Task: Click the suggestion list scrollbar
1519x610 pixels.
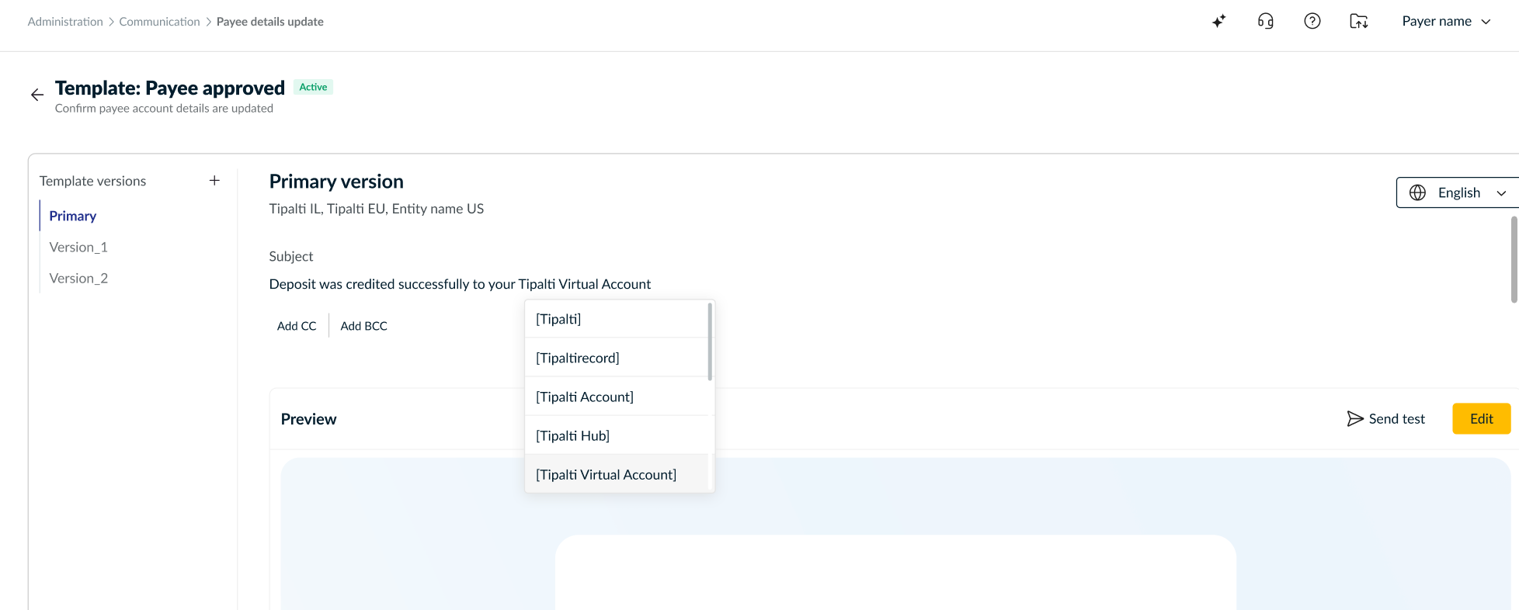Action: pos(710,341)
